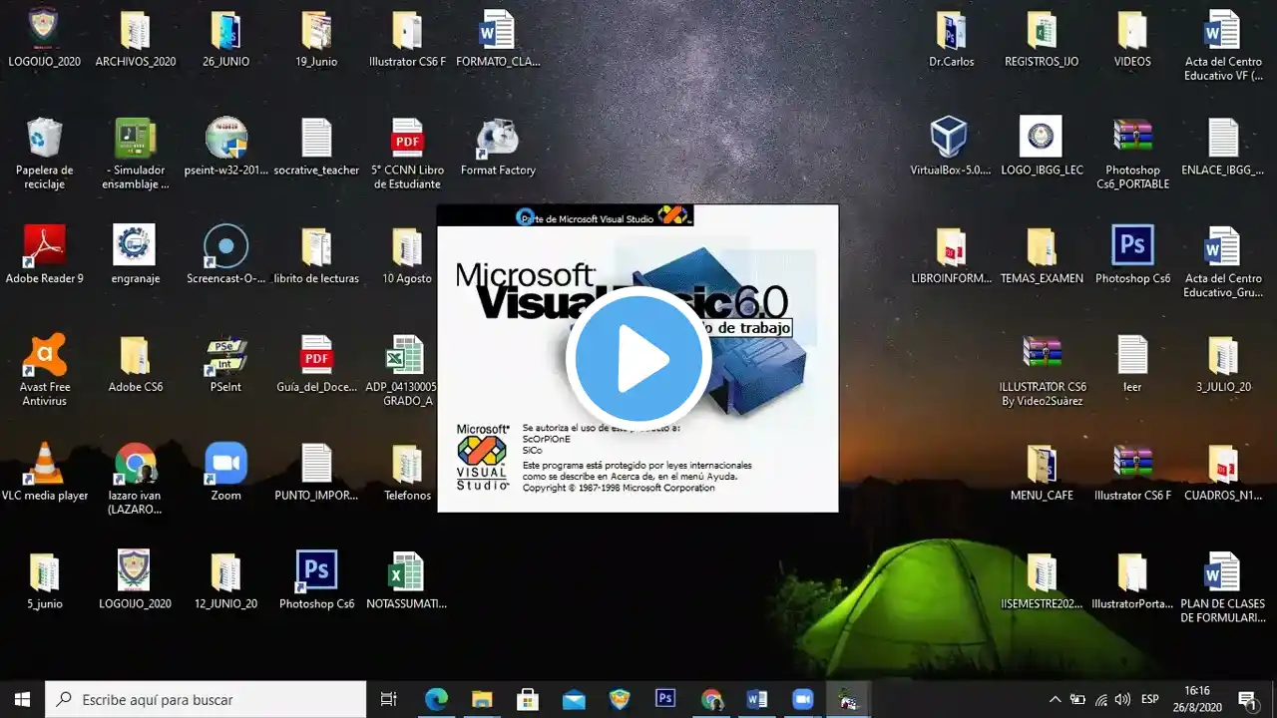1277x718 pixels.
Task: Open the ESP input language selector
Action: (x=1150, y=699)
